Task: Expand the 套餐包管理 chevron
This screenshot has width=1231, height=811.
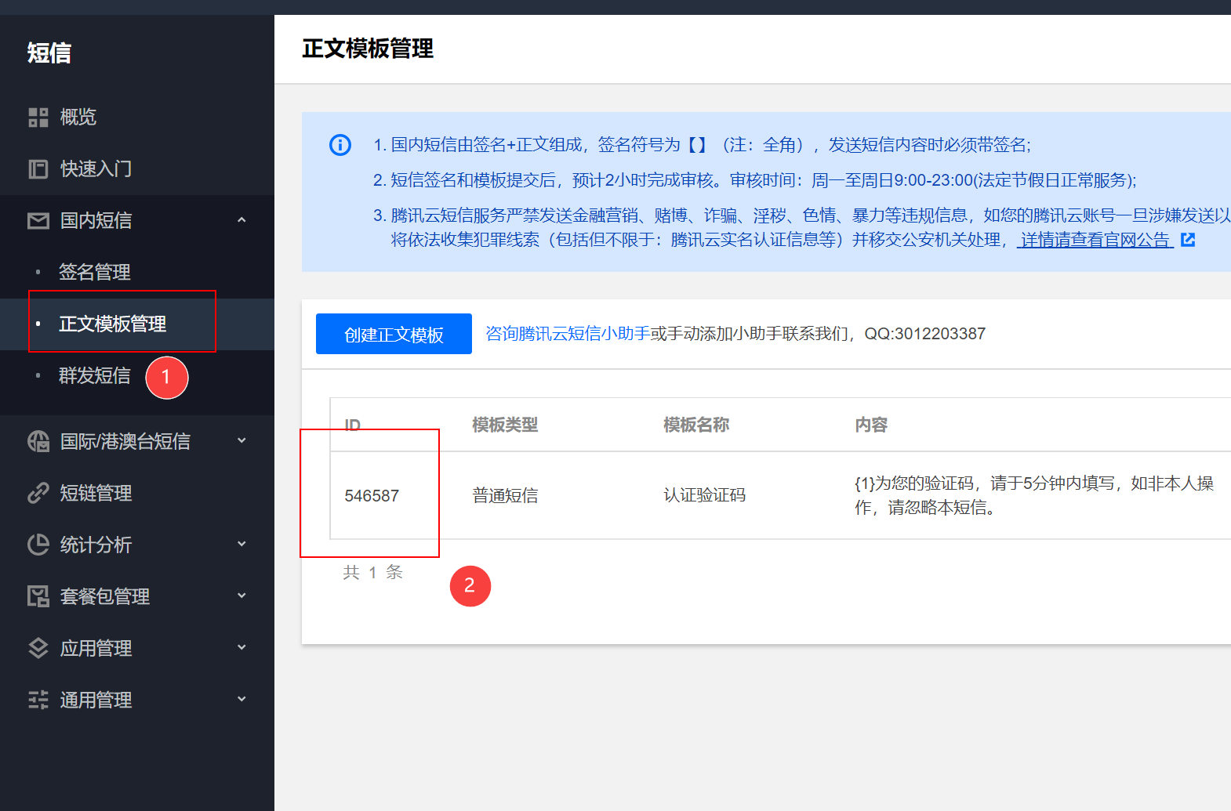Action: point(241,596)
